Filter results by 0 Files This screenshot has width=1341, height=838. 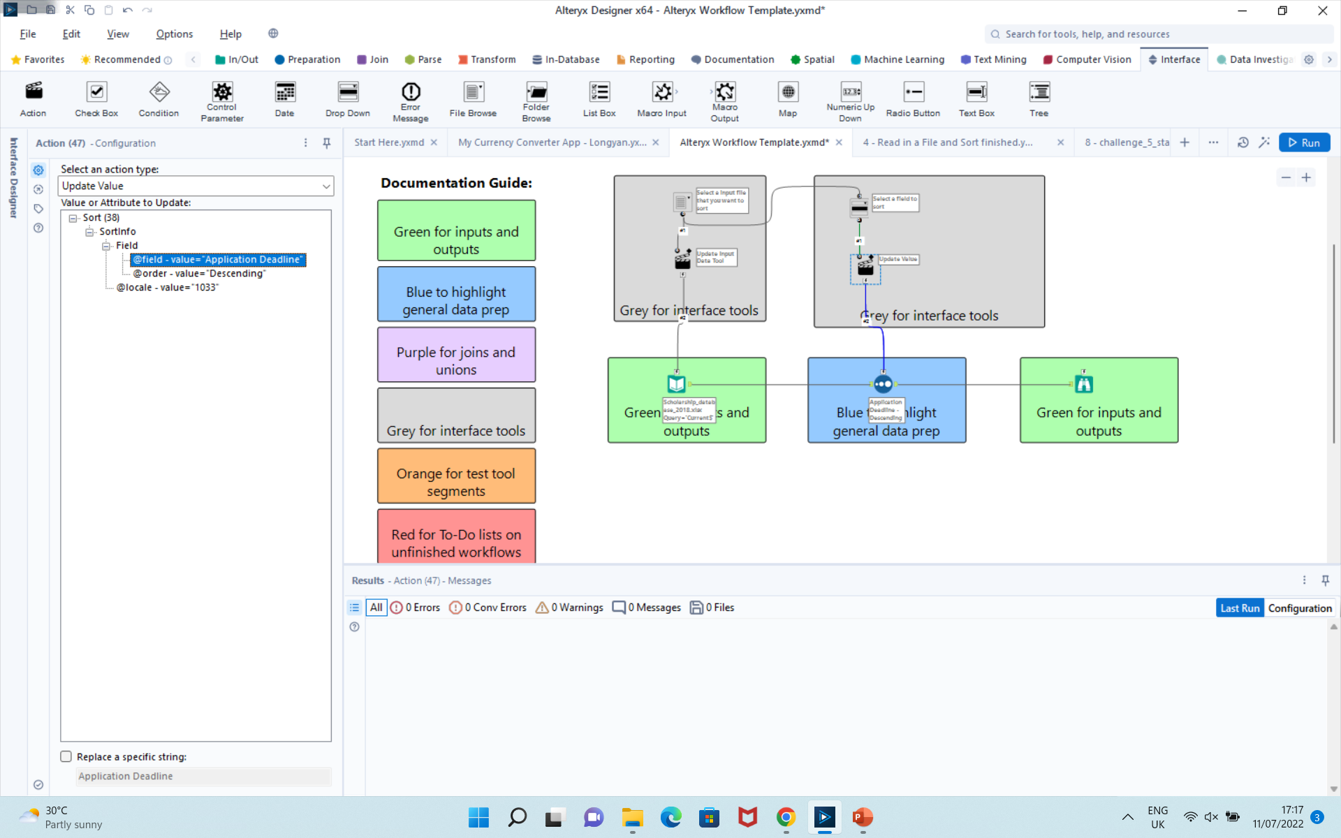(712, 608)
